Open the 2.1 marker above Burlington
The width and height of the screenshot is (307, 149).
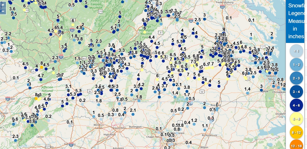coord(133,114)
